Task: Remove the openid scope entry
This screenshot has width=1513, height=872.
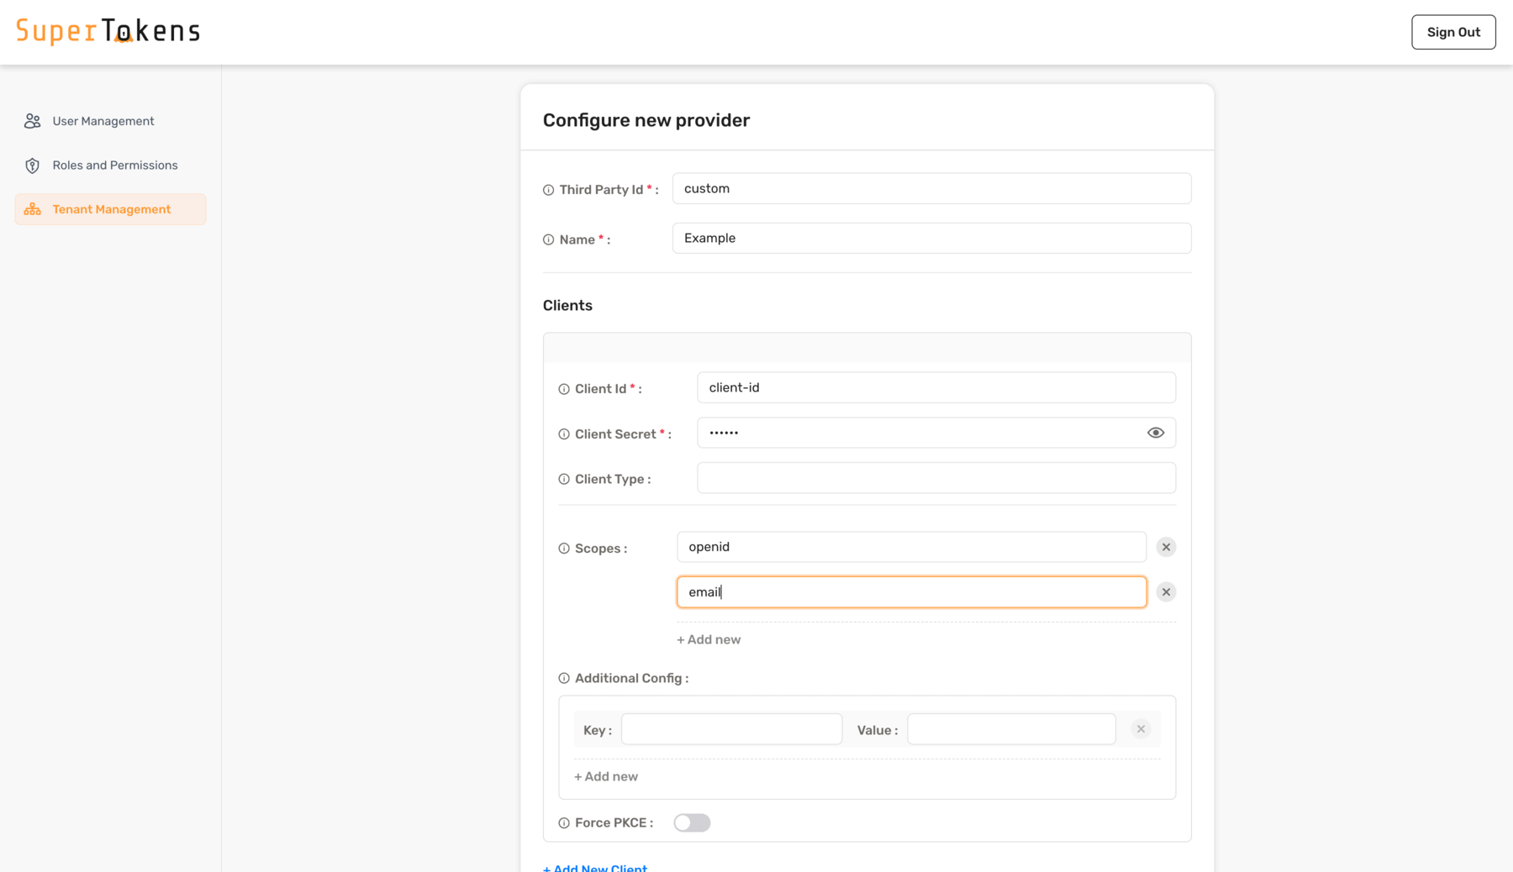Action: point(1166,546)
